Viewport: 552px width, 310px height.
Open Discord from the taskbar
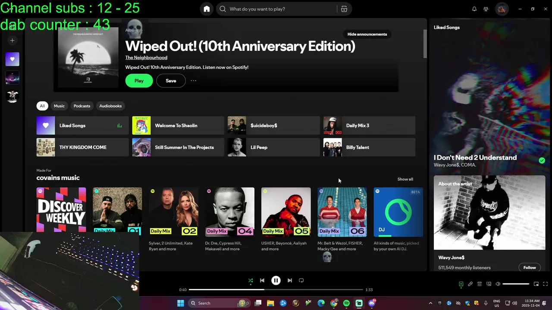point(372,303)
